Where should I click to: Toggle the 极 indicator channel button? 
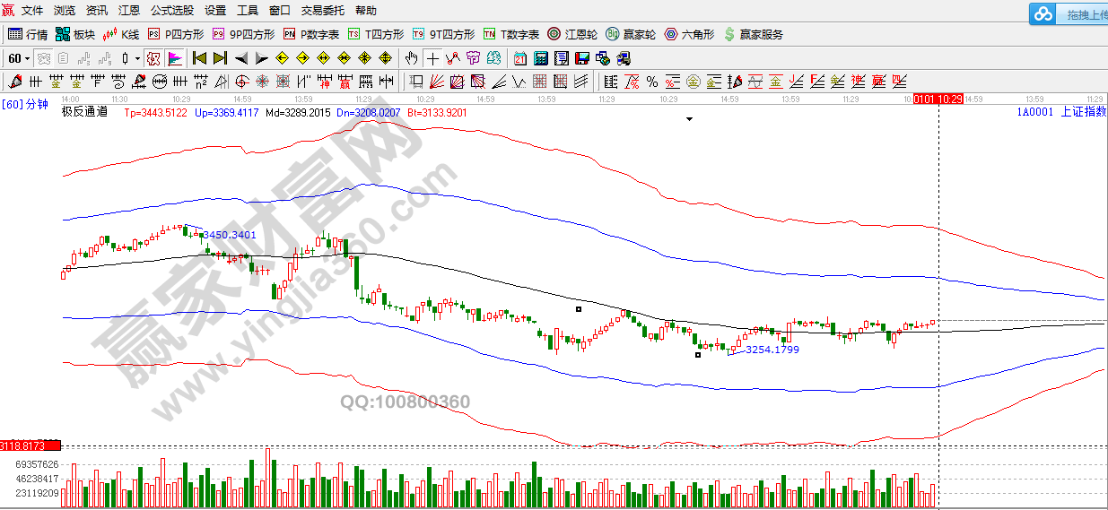pyautogui.click(x=153, y=58)
